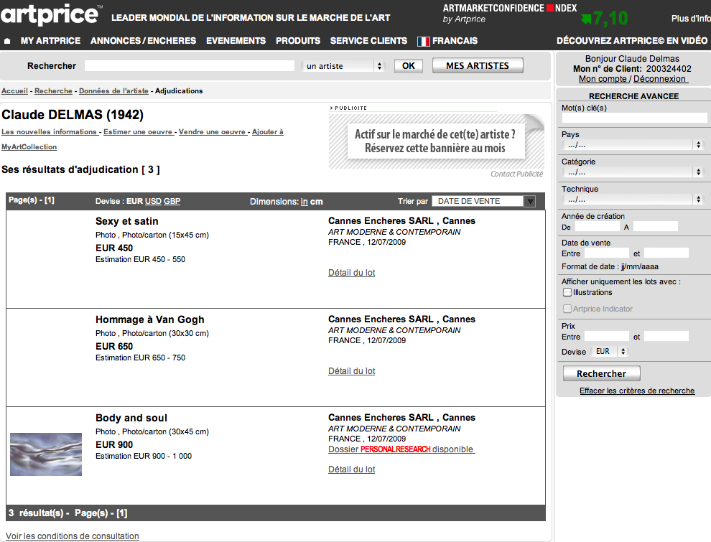Focus the main Rechercher text field
This screenshot has width=711, height=542.
pyautogui.click(x=190, y=66)
